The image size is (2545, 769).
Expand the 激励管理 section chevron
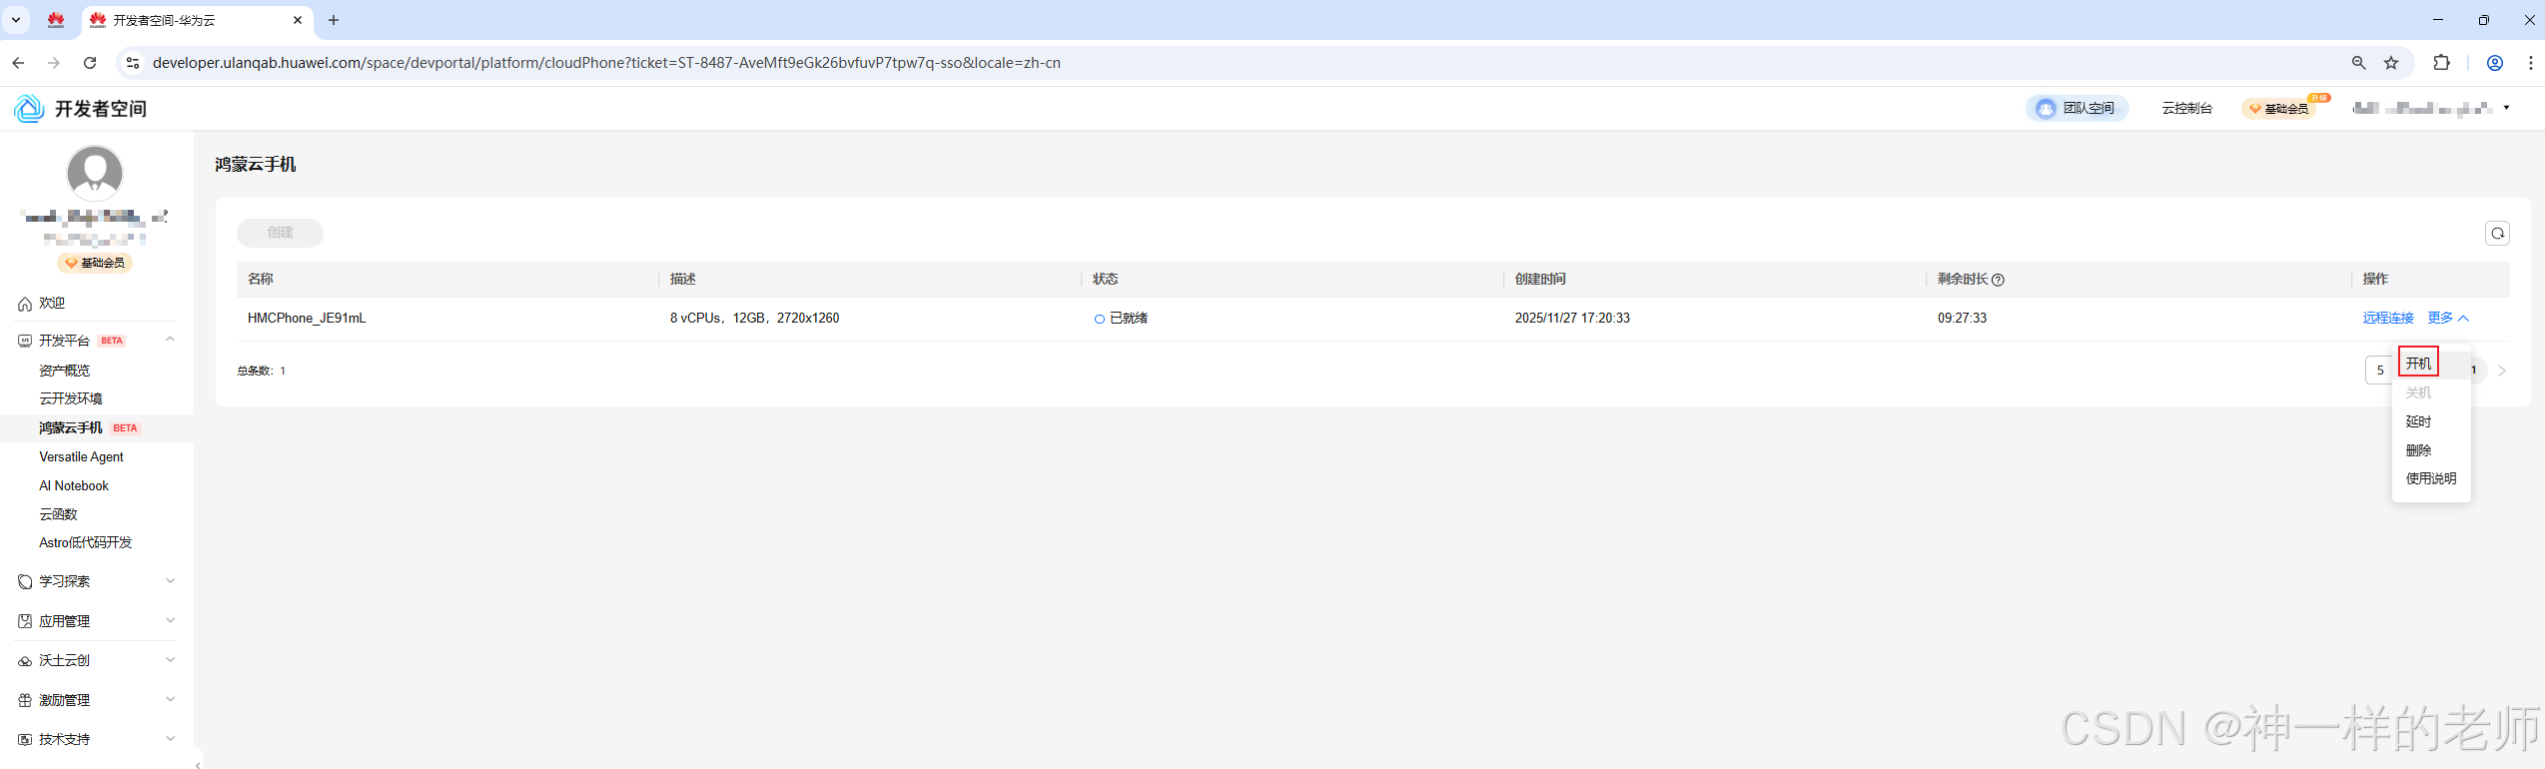click(170, 699)
